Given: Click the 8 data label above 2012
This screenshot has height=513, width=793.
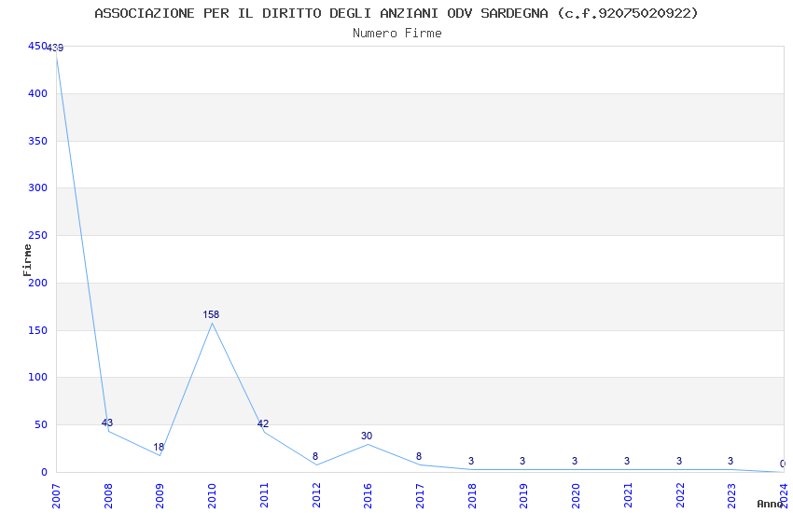Looking at the screenshot, I should 315,456.
